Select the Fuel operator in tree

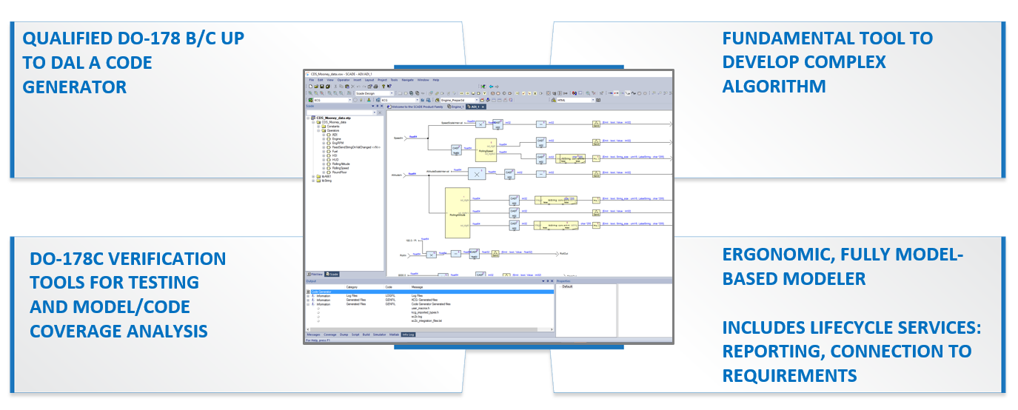coord(335,152)
